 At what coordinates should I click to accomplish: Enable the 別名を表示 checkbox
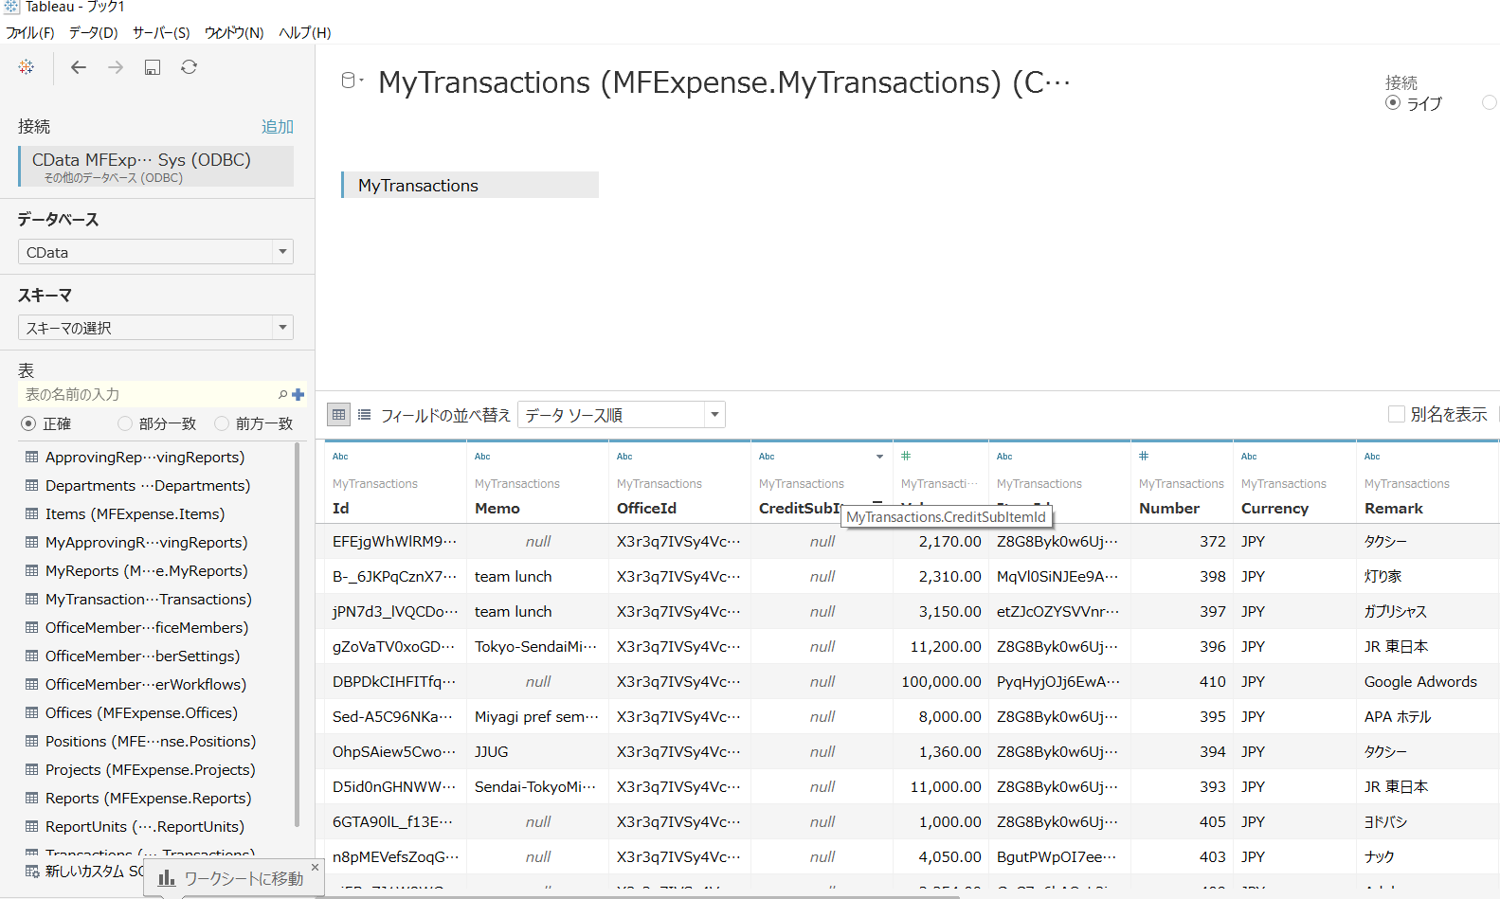tap(1396, 414)
